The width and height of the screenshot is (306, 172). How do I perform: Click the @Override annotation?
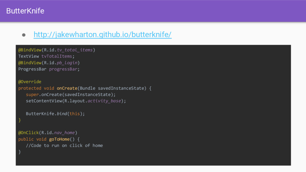click(x=30, y=82)
